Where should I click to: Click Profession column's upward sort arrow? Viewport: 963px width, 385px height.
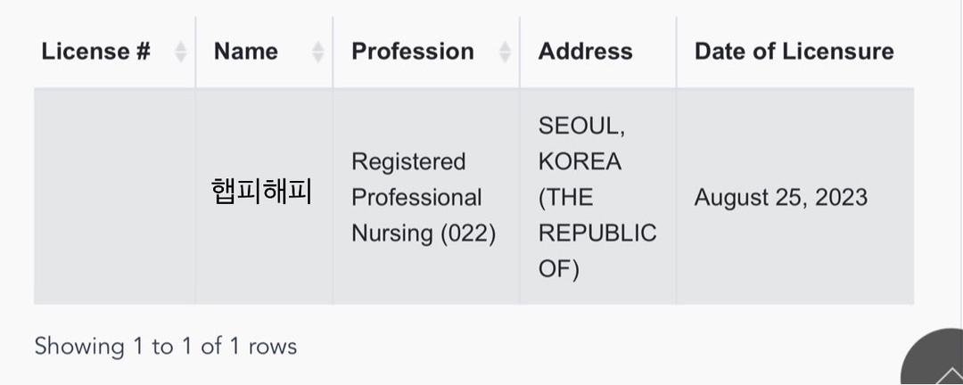[x=505, y=45]
